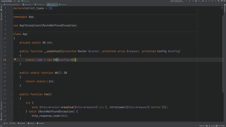
Task: Click the class App fold marker on line 9
Action: tap(12, 34)
